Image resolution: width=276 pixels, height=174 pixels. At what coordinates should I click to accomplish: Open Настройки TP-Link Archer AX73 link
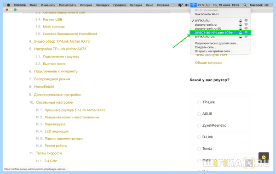[60, 49]
